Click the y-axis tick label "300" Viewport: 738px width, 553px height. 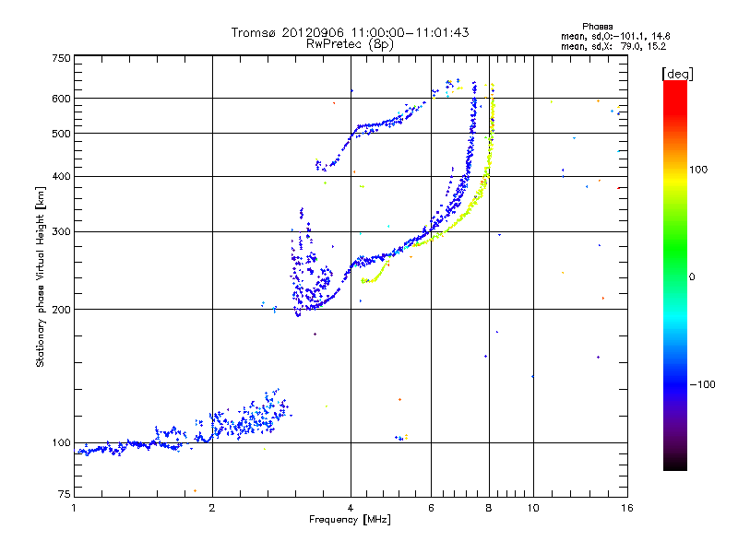click(x=61, y=232)
